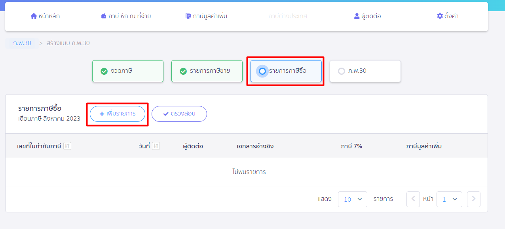Open the ภาษีมูลค่าเพิ่ม menu
This screenshot has width=505, height=229.
(x=210, y=16)
